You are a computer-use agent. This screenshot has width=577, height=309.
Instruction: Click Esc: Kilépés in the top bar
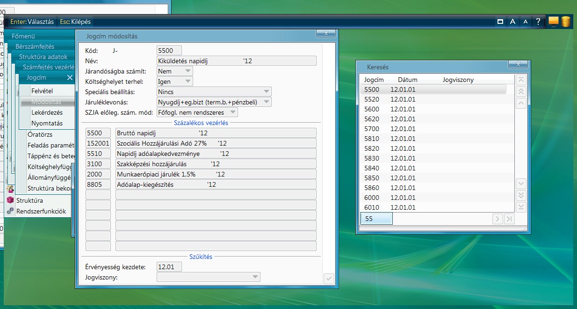tap(75, 22)
